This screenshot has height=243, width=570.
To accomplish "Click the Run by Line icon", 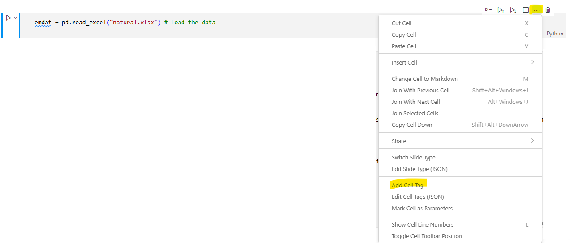I will coord(488,10).
